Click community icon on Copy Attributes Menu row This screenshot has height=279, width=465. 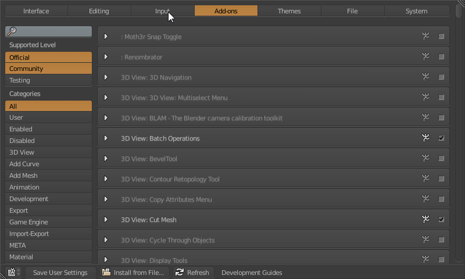point(426,199)
